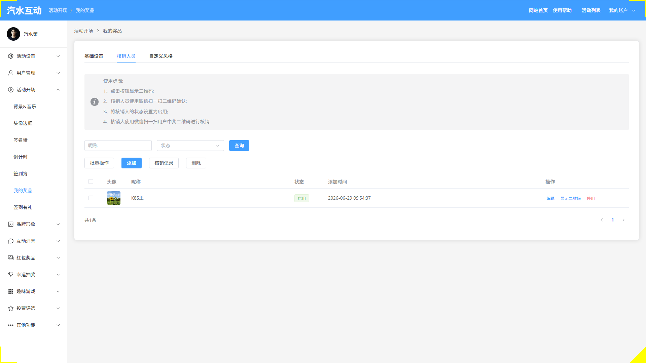Toggle the select-all checkbox in table header
The height and width of the screenshot is (363, 646).
click(91, 182)
